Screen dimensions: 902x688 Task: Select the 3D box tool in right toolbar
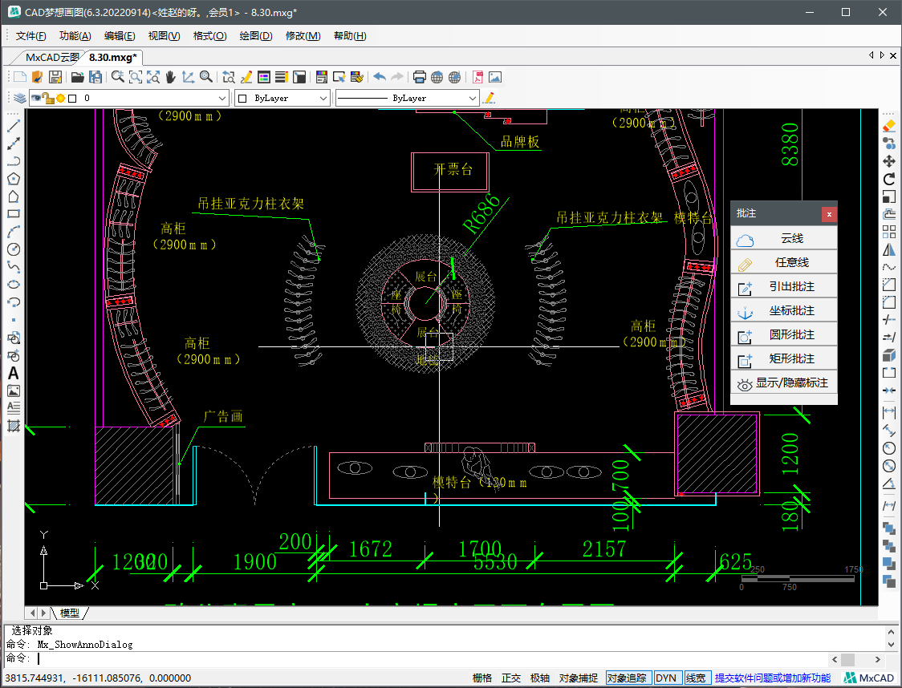coord(889,355)
